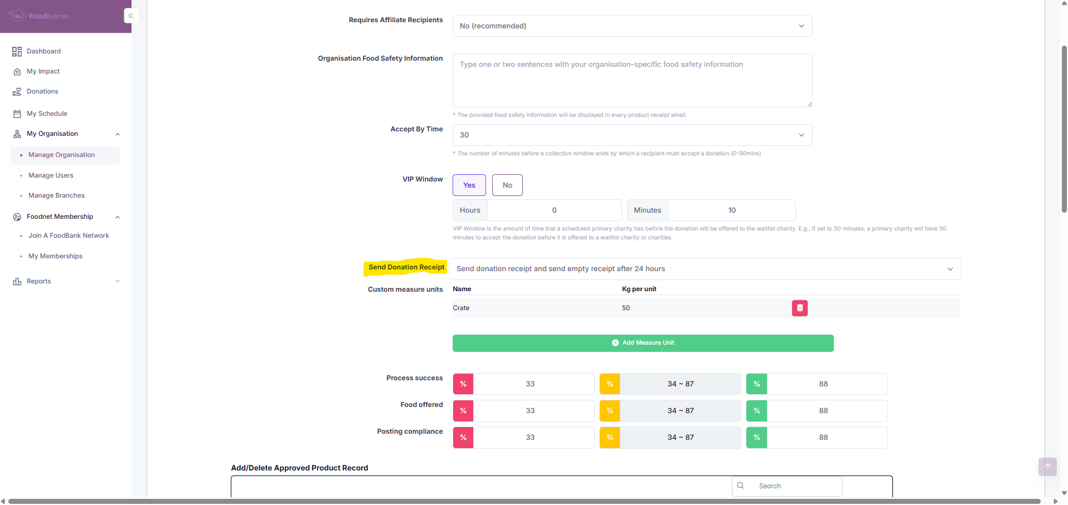The height and width of the screenshot is (505, 1068).
Task: Set VIP Window to Yes
Action: [x=469, y=185]
